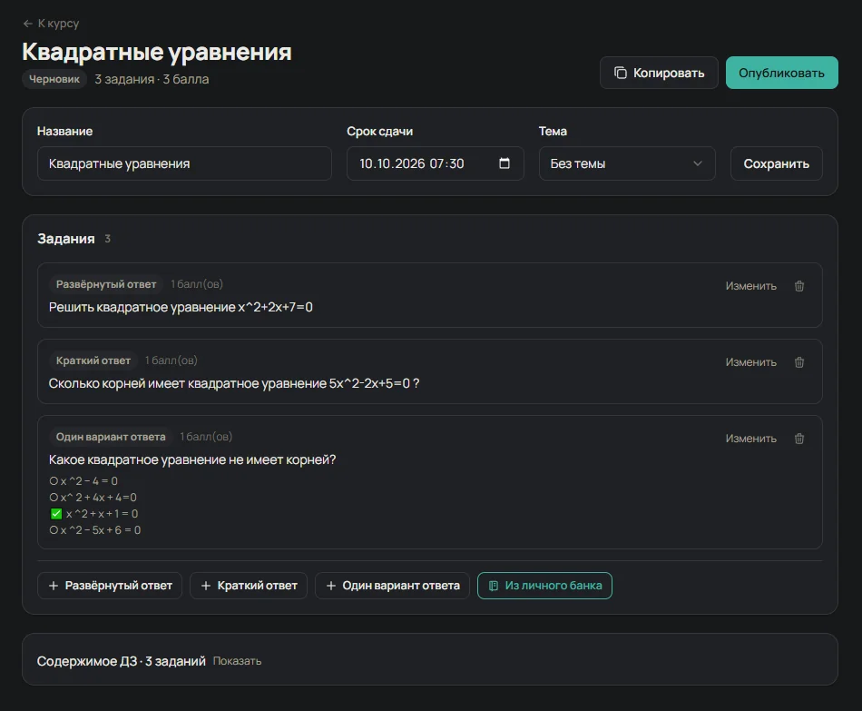Image resolution: width=862 pixels, height=711 pixels.
Task: Select the radio option x^2 − 4 = 0
Action: (54, 481)
